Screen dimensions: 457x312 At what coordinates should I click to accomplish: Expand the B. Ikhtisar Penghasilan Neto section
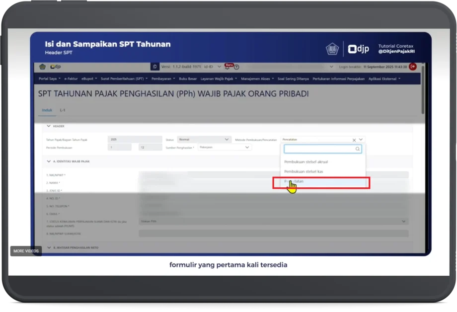(49, 247)
